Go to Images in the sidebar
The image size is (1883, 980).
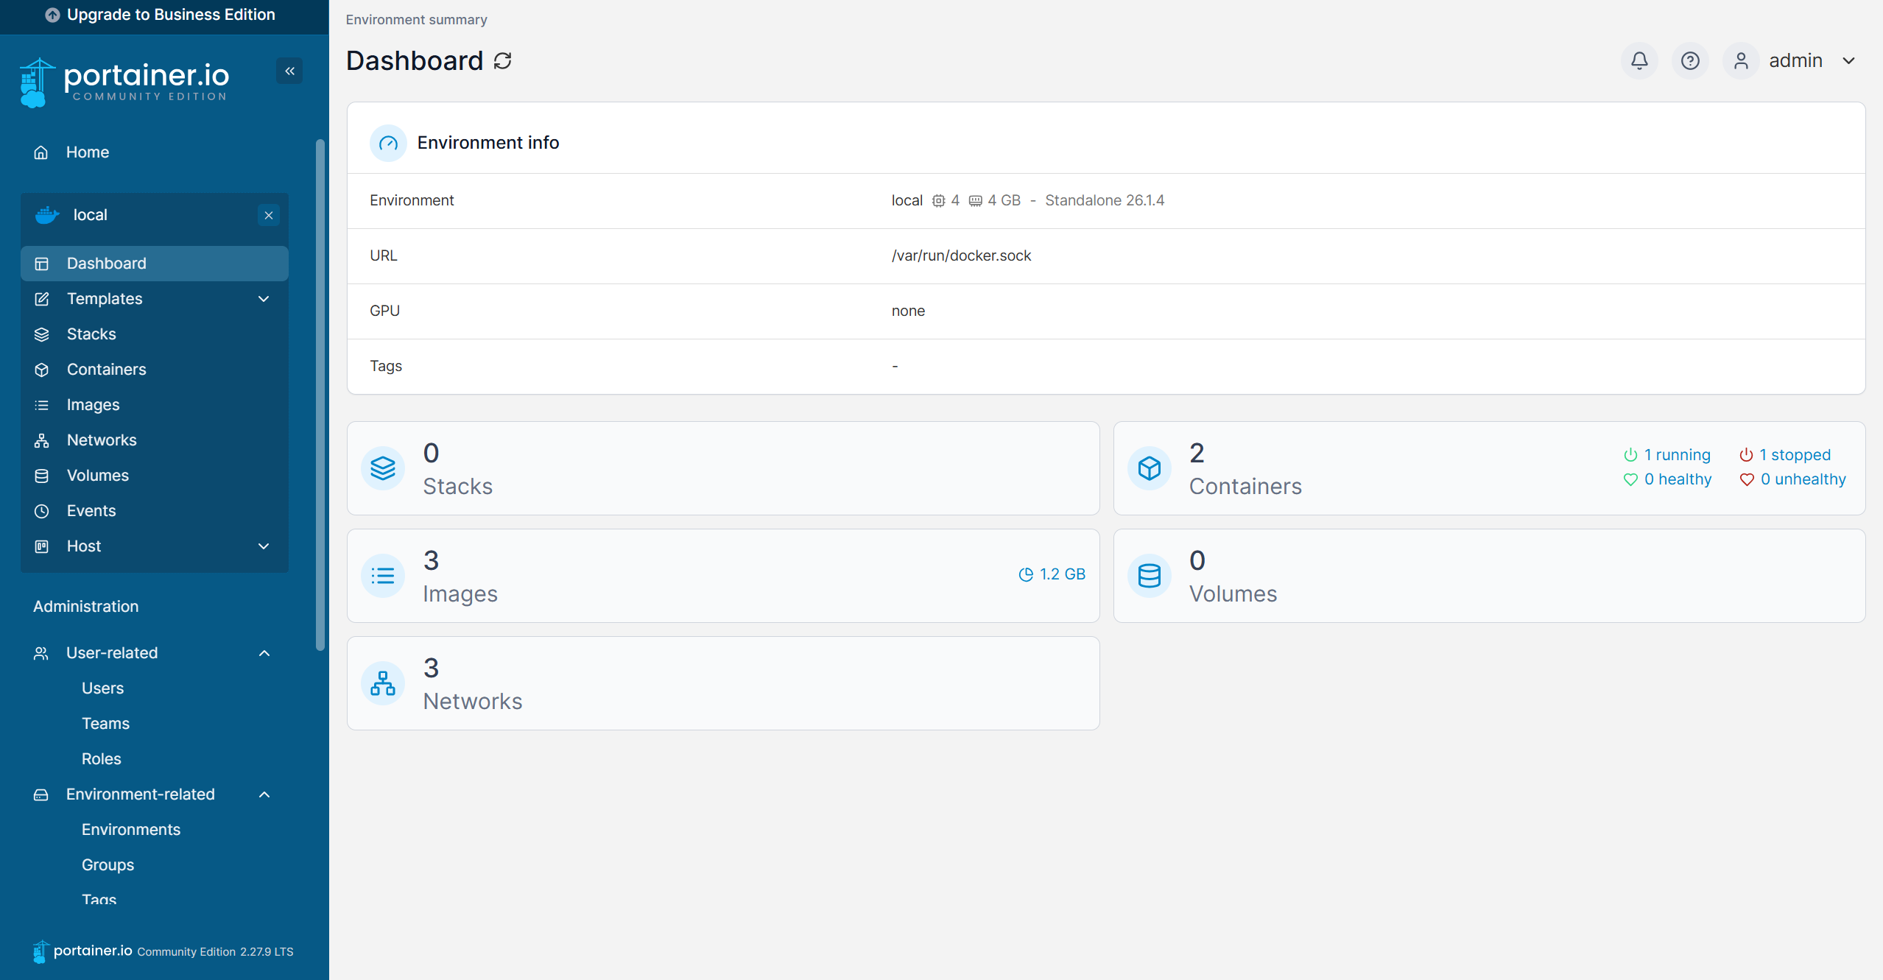[x=93, y=405]
